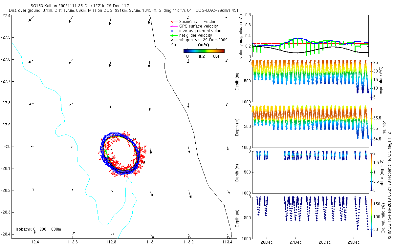Click the '-28.4' latitude tick label
The width and height of the screenshot is (394, 246).
pos(5,234)
